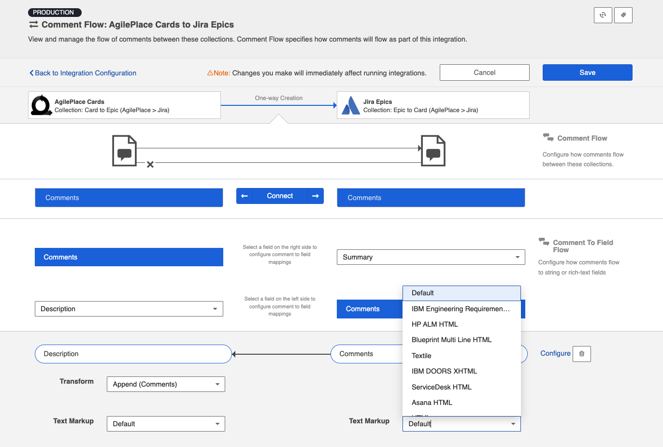Select IBM Engineering Requirements markup option
663x447 pixels.
pyautogui.click(x=461, y=309)
